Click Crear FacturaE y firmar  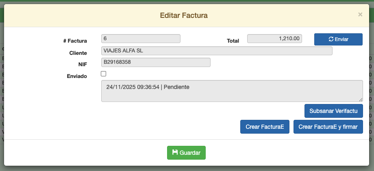click(328, 126)
